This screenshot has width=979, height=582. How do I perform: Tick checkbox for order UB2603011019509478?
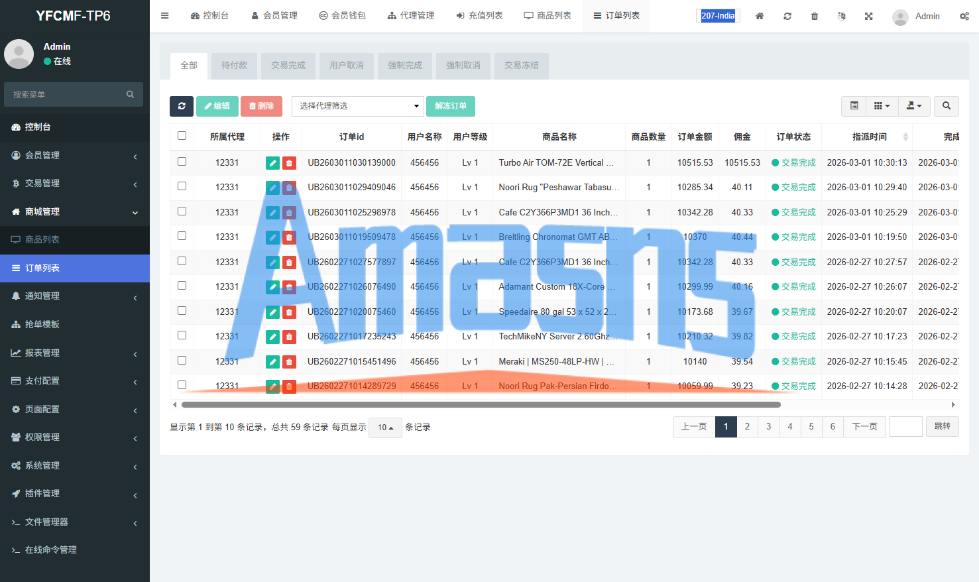click(182, 236)
